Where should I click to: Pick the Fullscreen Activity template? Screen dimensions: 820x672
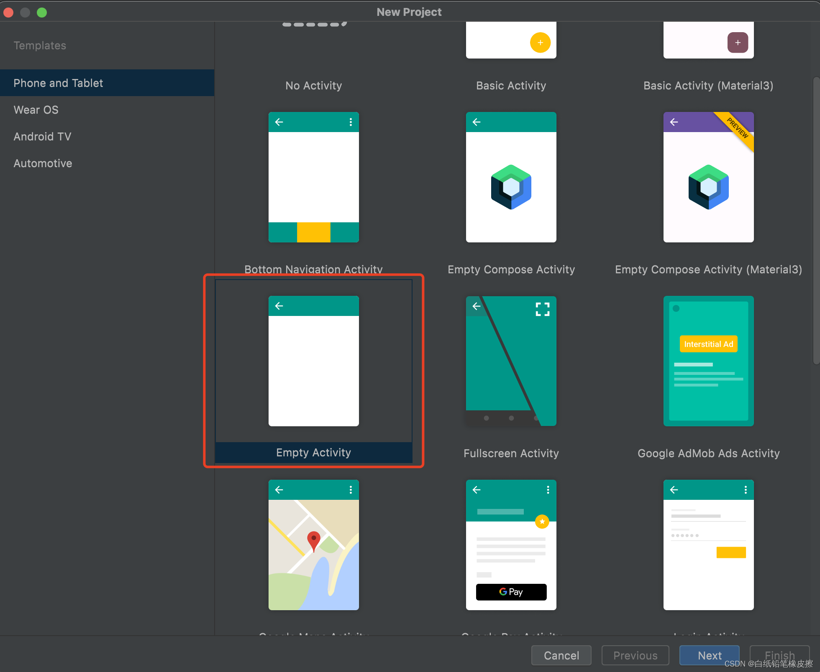511,361
